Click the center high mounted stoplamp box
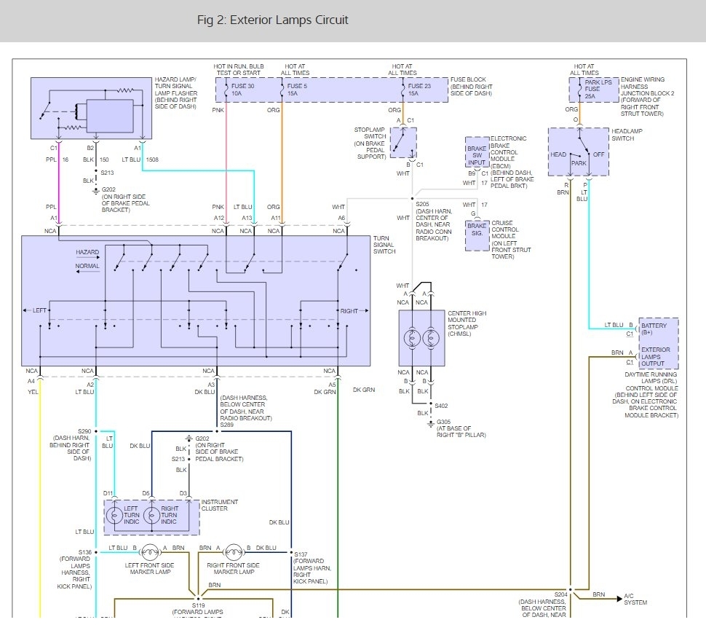Viewport: 706px width, 625px height. click(421, 338)
